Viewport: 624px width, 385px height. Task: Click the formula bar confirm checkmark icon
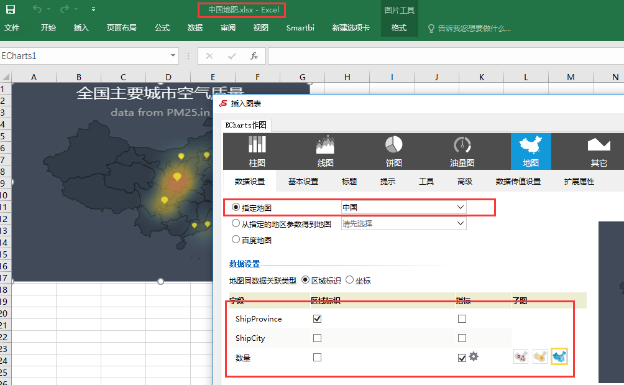tap(232, 56)
